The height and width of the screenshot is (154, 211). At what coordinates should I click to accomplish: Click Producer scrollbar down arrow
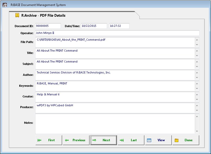point(197,110)
